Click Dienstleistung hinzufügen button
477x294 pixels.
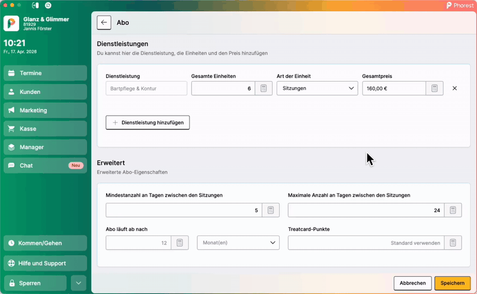[147, 122]
